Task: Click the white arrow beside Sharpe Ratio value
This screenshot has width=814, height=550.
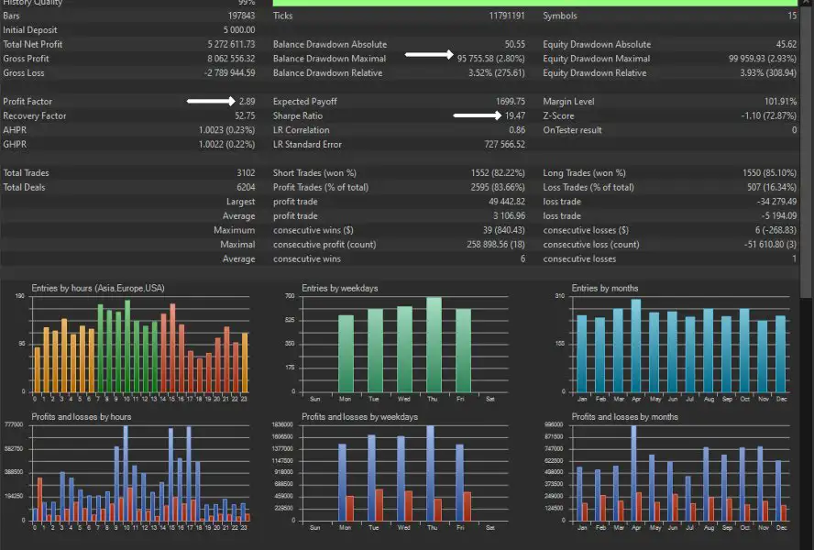Action: 475,116
